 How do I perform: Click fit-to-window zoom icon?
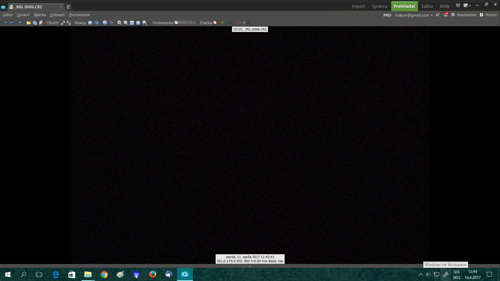[x=138, y=23]
